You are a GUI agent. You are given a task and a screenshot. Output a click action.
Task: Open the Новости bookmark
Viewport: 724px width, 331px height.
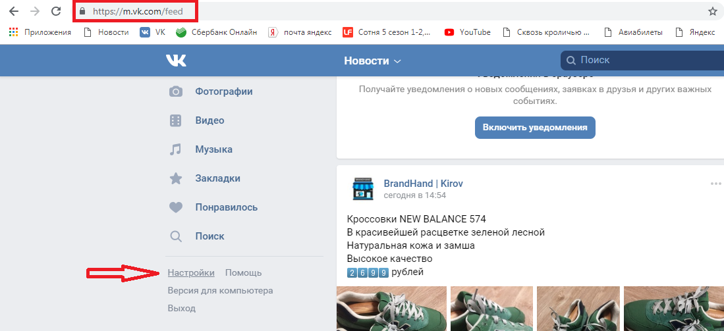106,32
